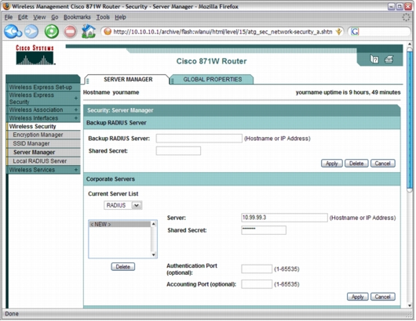This screenshot has height=321, width=416.
Task: Click the page scrollbar up arrow
Action: point(410,44)
